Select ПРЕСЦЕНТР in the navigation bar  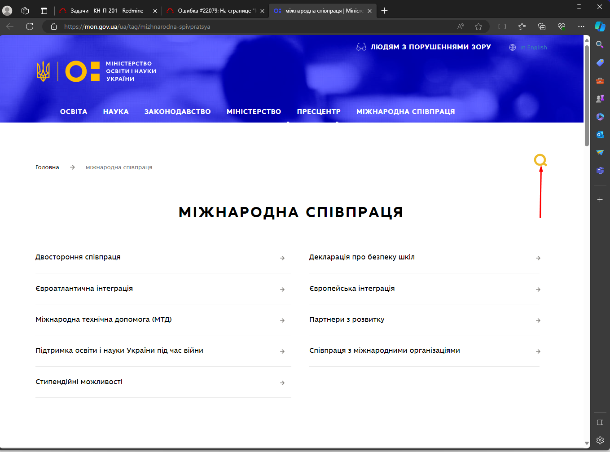(319, 112)
